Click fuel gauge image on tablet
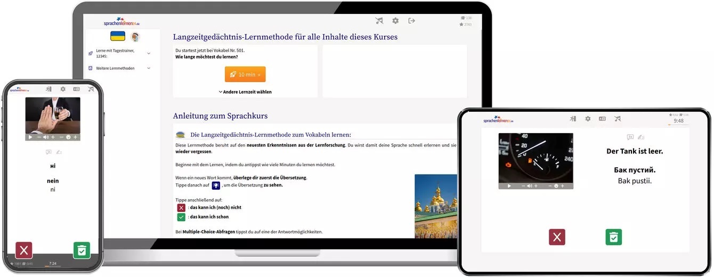This screenshot has height=277, width=714. point(535,158)
